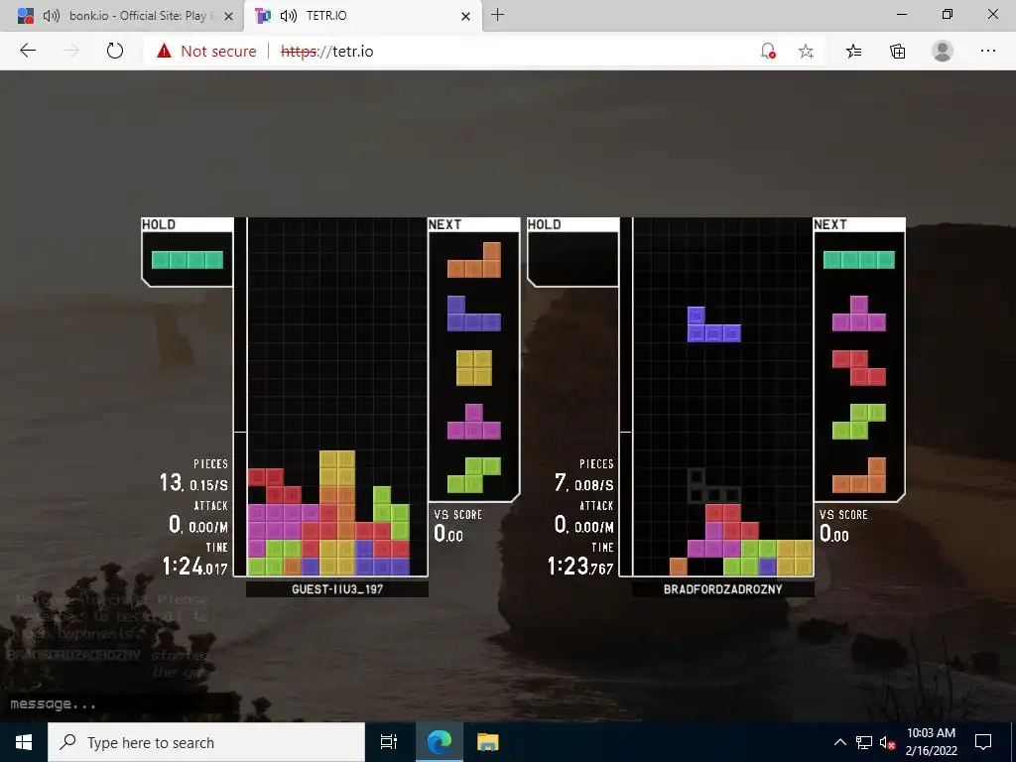Click orange L piece in right NEXT queue

(x=859, y=475)
